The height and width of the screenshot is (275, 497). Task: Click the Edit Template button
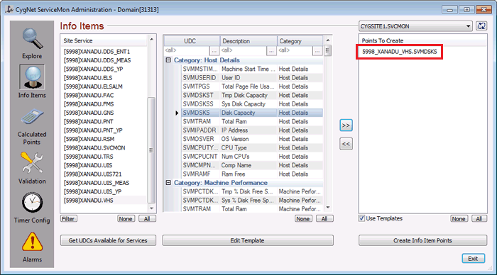pyautogui.click(x=248, y=240)
